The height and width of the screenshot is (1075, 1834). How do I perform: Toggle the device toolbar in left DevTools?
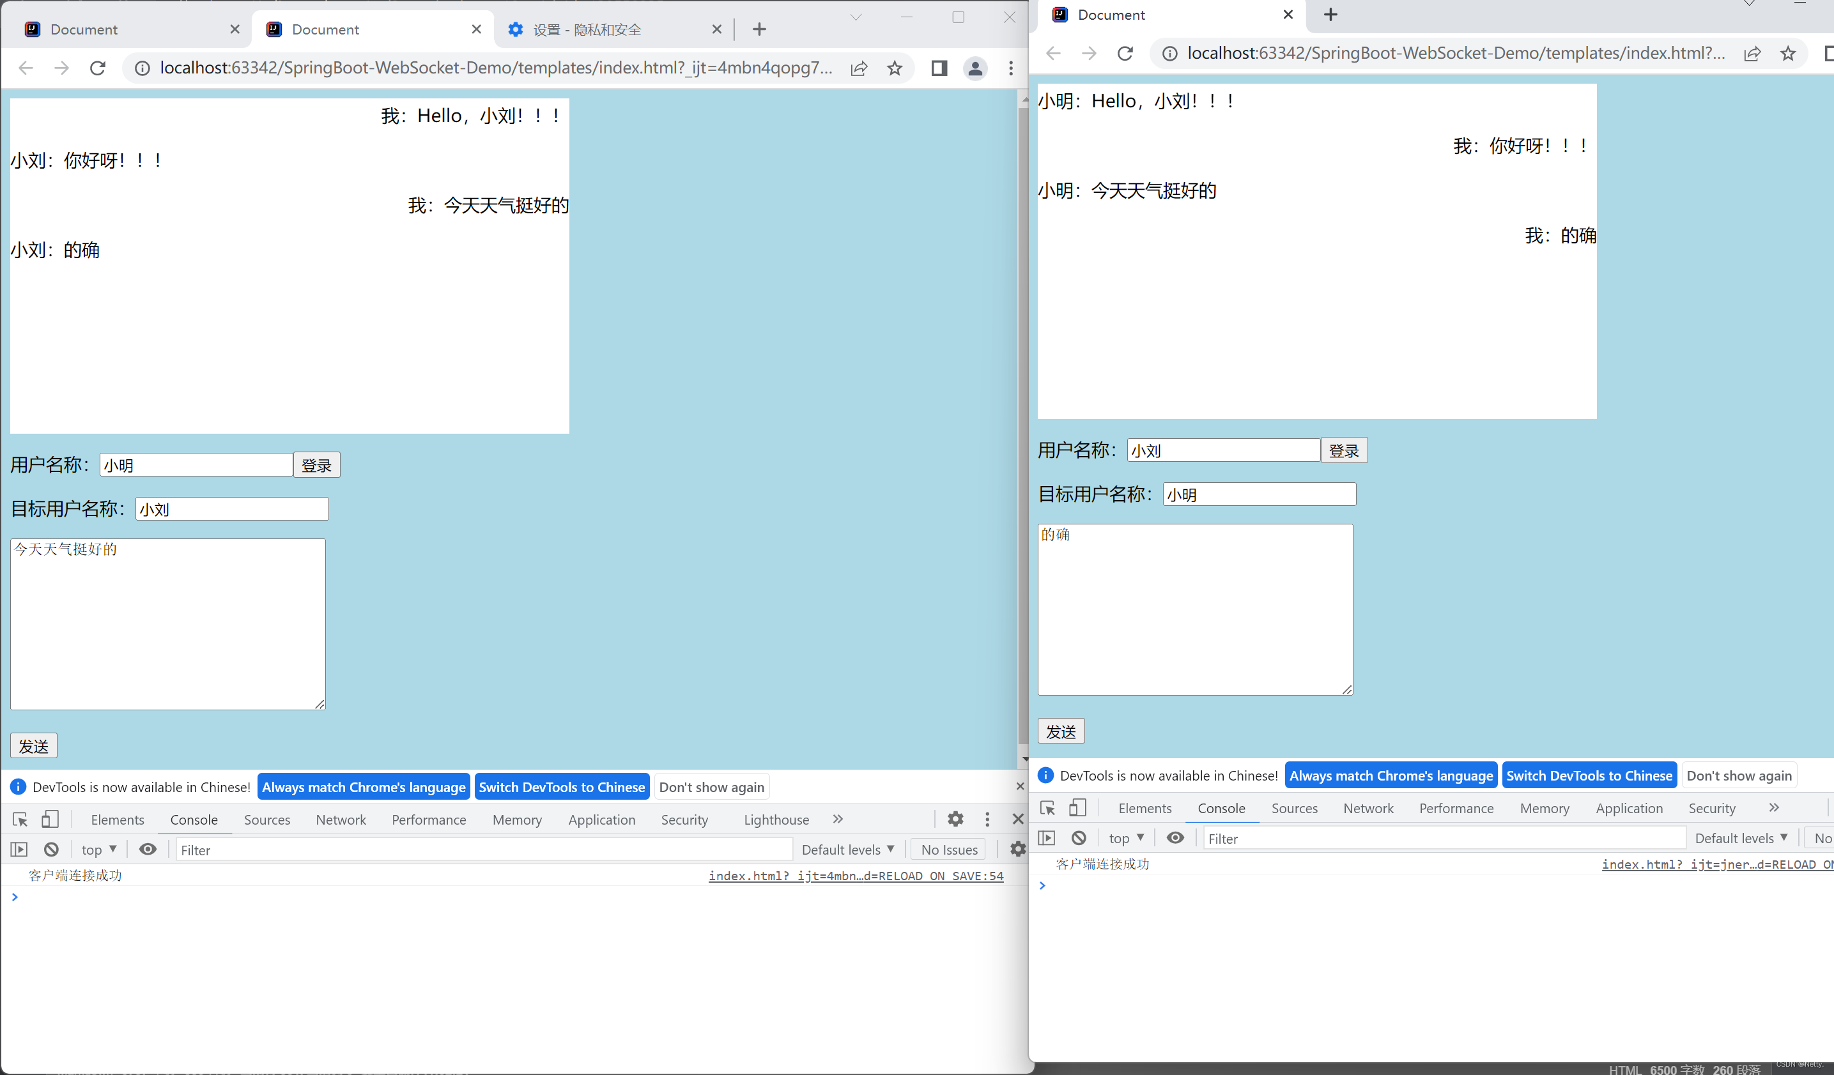point(49,820)
